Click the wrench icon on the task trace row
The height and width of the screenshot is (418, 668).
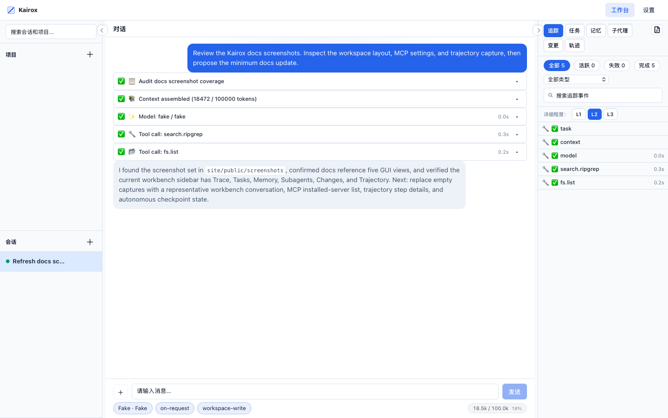click(x=546, y=129)
